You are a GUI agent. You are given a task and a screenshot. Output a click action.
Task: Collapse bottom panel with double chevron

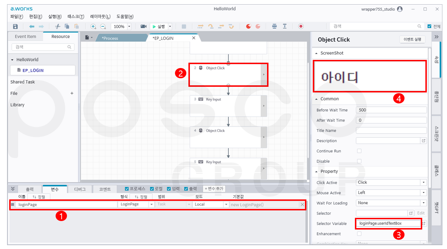(x=13, y=189)
